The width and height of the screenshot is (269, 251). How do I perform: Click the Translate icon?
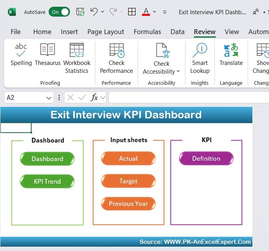coord(231,55)
